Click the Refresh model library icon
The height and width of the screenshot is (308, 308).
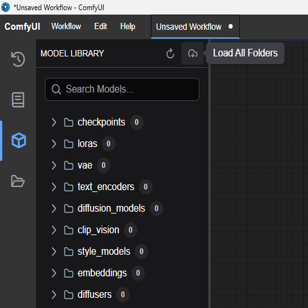pos(170,53)
